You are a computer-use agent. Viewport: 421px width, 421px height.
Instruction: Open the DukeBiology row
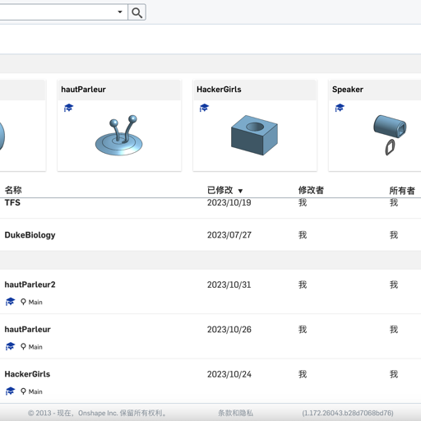(210, 235)
